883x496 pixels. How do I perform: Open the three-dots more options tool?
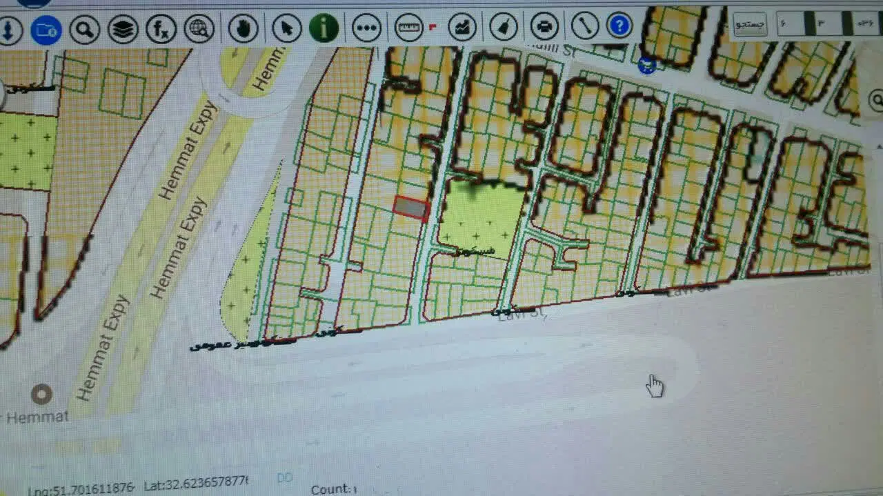pyautogui.click(x=366, y=28)
